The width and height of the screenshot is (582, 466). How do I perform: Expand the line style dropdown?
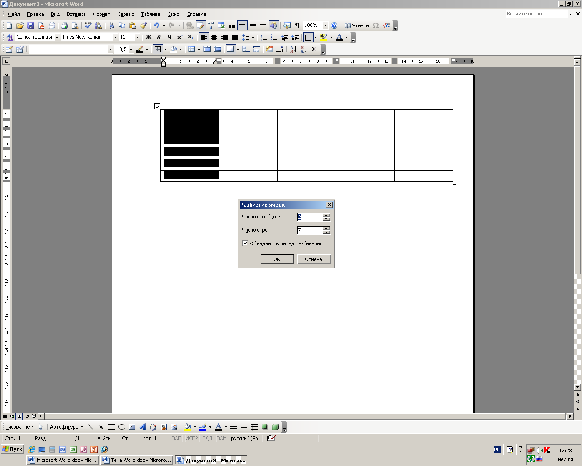click(x=110, y=49)
